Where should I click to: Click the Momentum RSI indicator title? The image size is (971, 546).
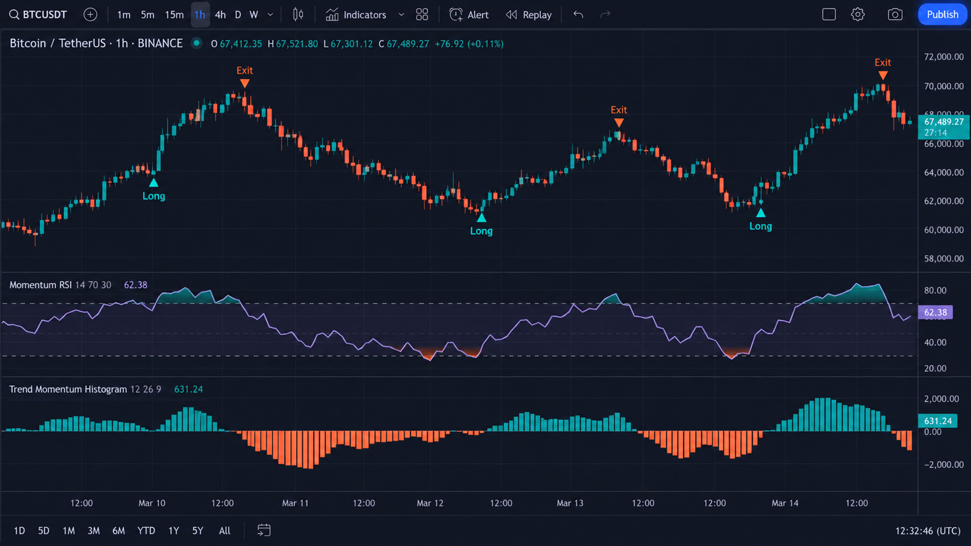click(41, 285)
